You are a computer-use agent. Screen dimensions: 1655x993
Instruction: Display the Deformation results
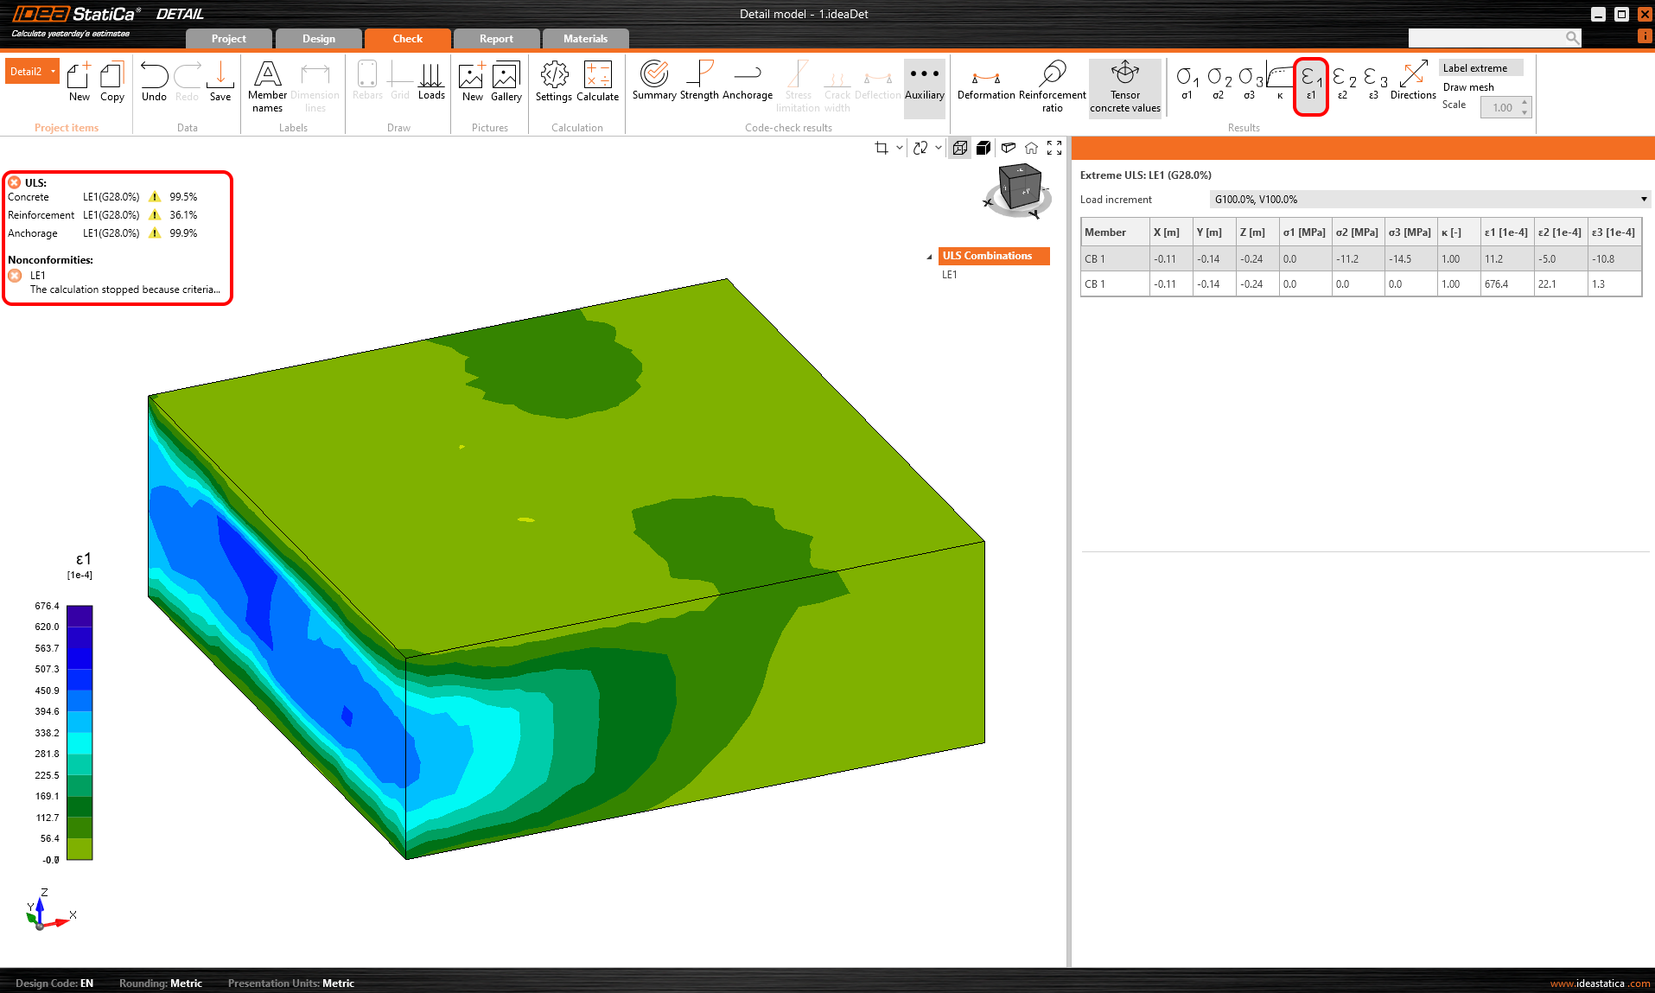point(985,84)
